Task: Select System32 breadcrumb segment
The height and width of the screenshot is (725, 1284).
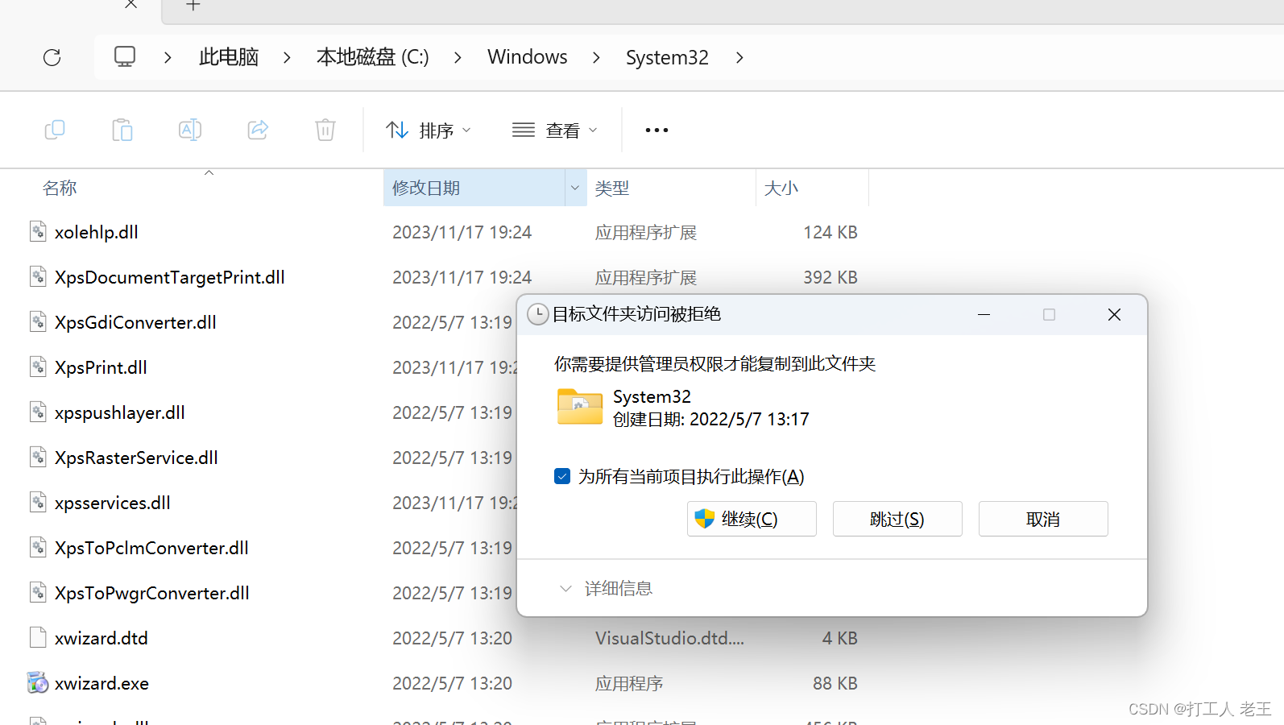Action: [x=667, y=57]
